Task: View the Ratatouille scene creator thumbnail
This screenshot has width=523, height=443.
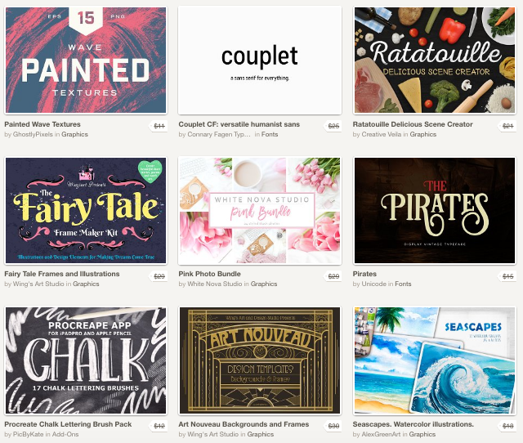Action: tap(435, 60)
